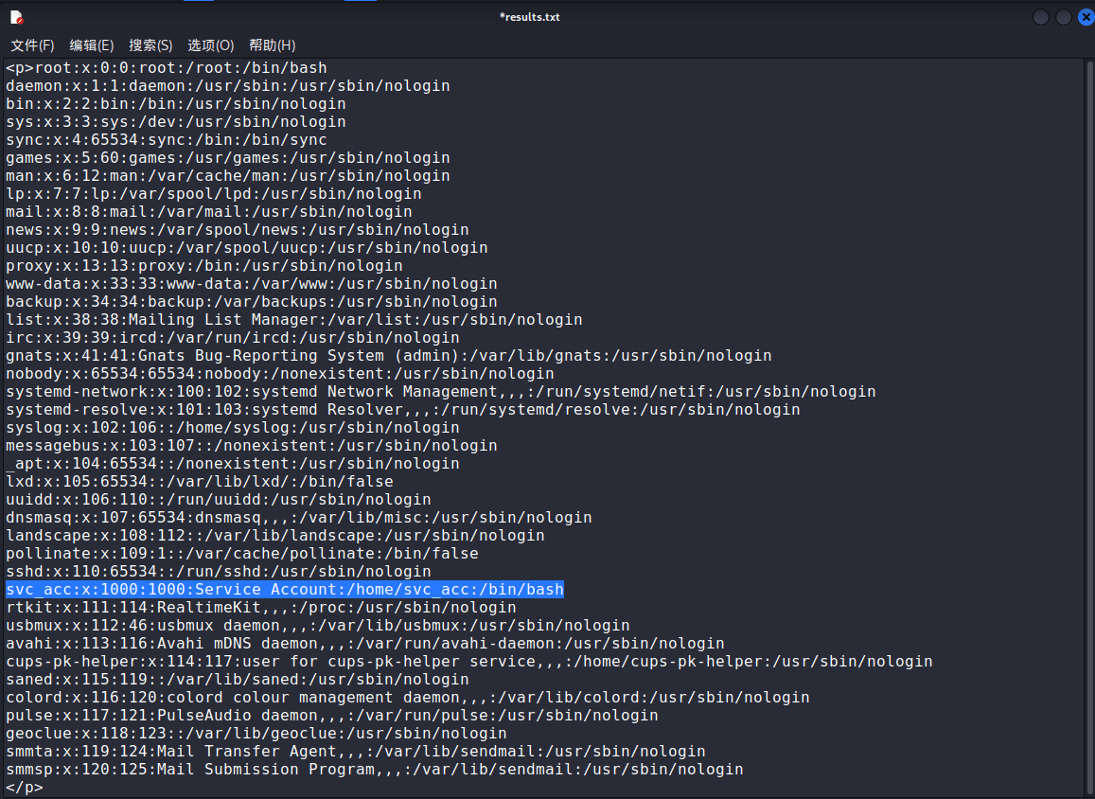The image size is (1095, 799).
Task: Open the 编辑(E) edit menu
Action: tap(92, 45)
